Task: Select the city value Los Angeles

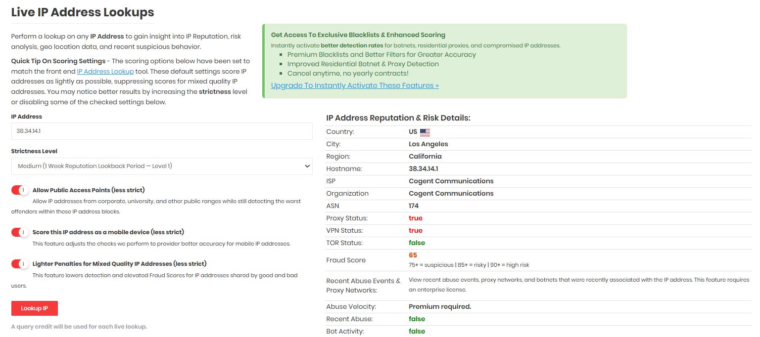Action: (428, 144)
